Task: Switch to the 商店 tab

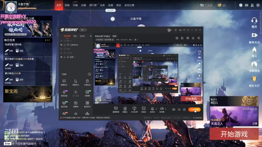Action: pyautogui.click(x=119, y=5)
